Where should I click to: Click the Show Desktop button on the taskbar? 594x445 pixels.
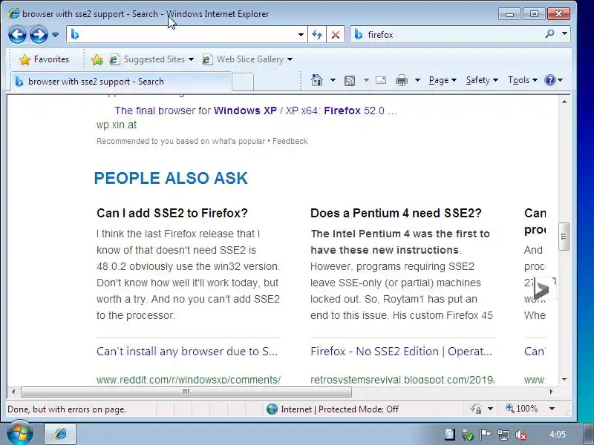coord(588,435)
